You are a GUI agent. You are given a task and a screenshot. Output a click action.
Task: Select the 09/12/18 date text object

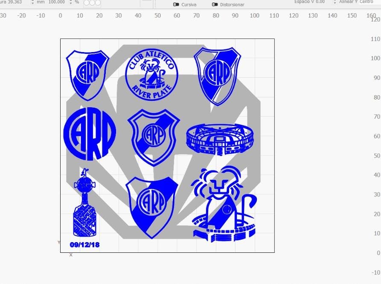84,245
